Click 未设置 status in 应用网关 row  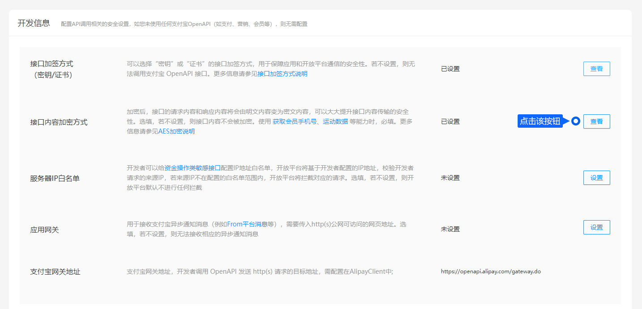450,229
